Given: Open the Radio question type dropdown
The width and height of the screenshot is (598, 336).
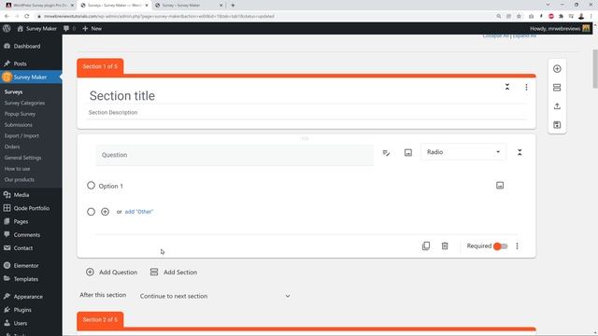Looking at the screenshot, I should (x=463, y=152).
